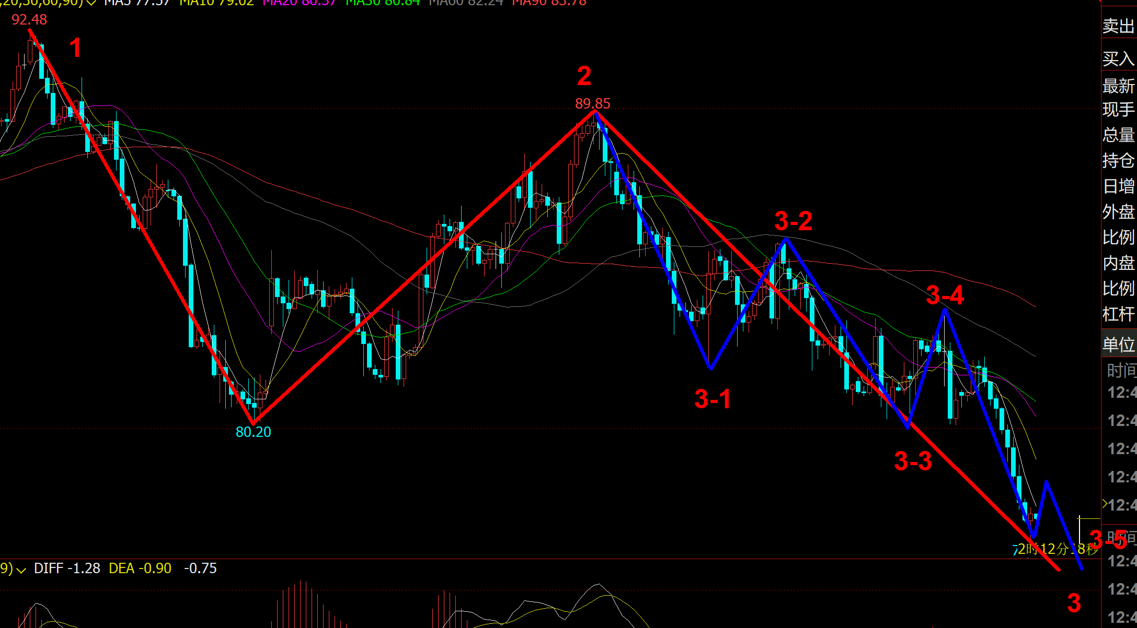Click the 买入 buy label
Image resolution: width=1137 pixels, height=628 pixels.
(1118, 58)
